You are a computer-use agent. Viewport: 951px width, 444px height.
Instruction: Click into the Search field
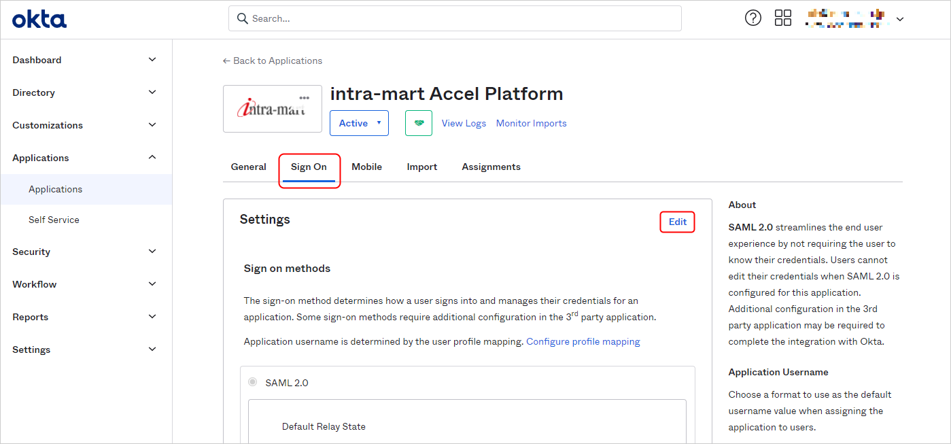455,18
